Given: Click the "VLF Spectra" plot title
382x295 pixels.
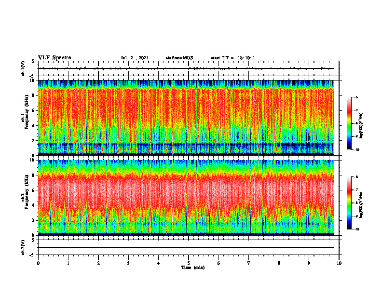Looking at the screenshot, I should pos(55,58).
